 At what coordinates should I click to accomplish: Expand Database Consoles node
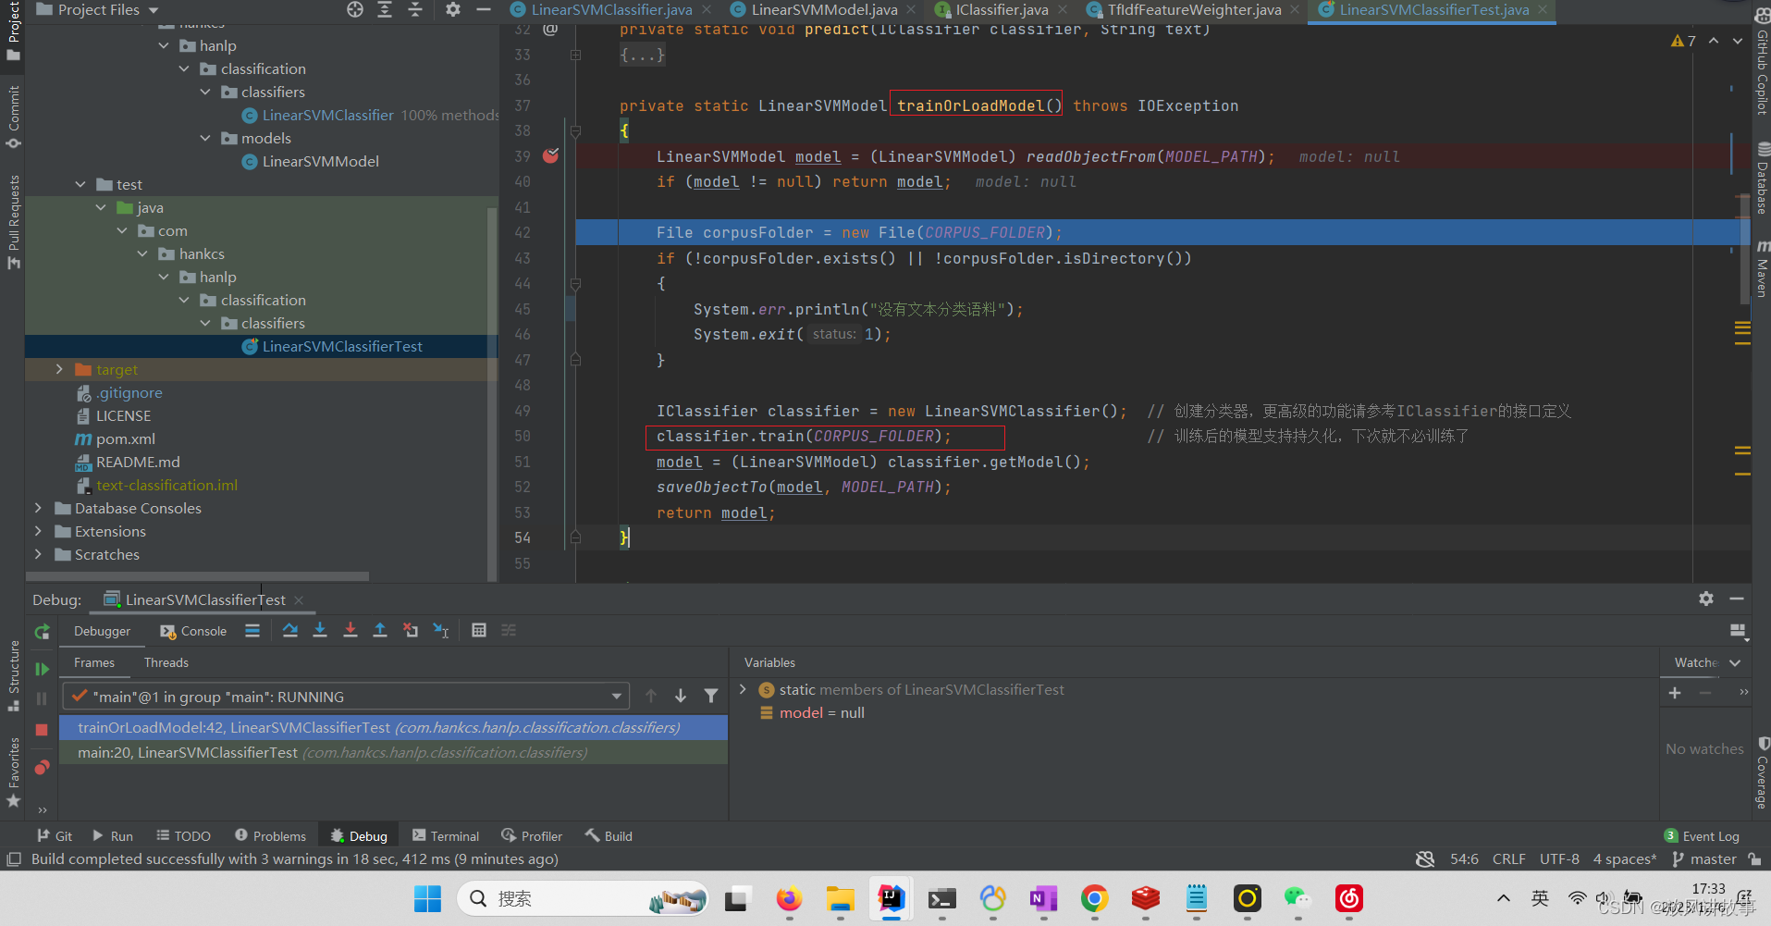click(38, 508)
